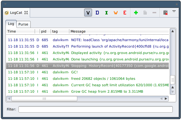This screenshot has width=182, height=120.
Task: Toggle the Warning log level filter
Action: 116,13
